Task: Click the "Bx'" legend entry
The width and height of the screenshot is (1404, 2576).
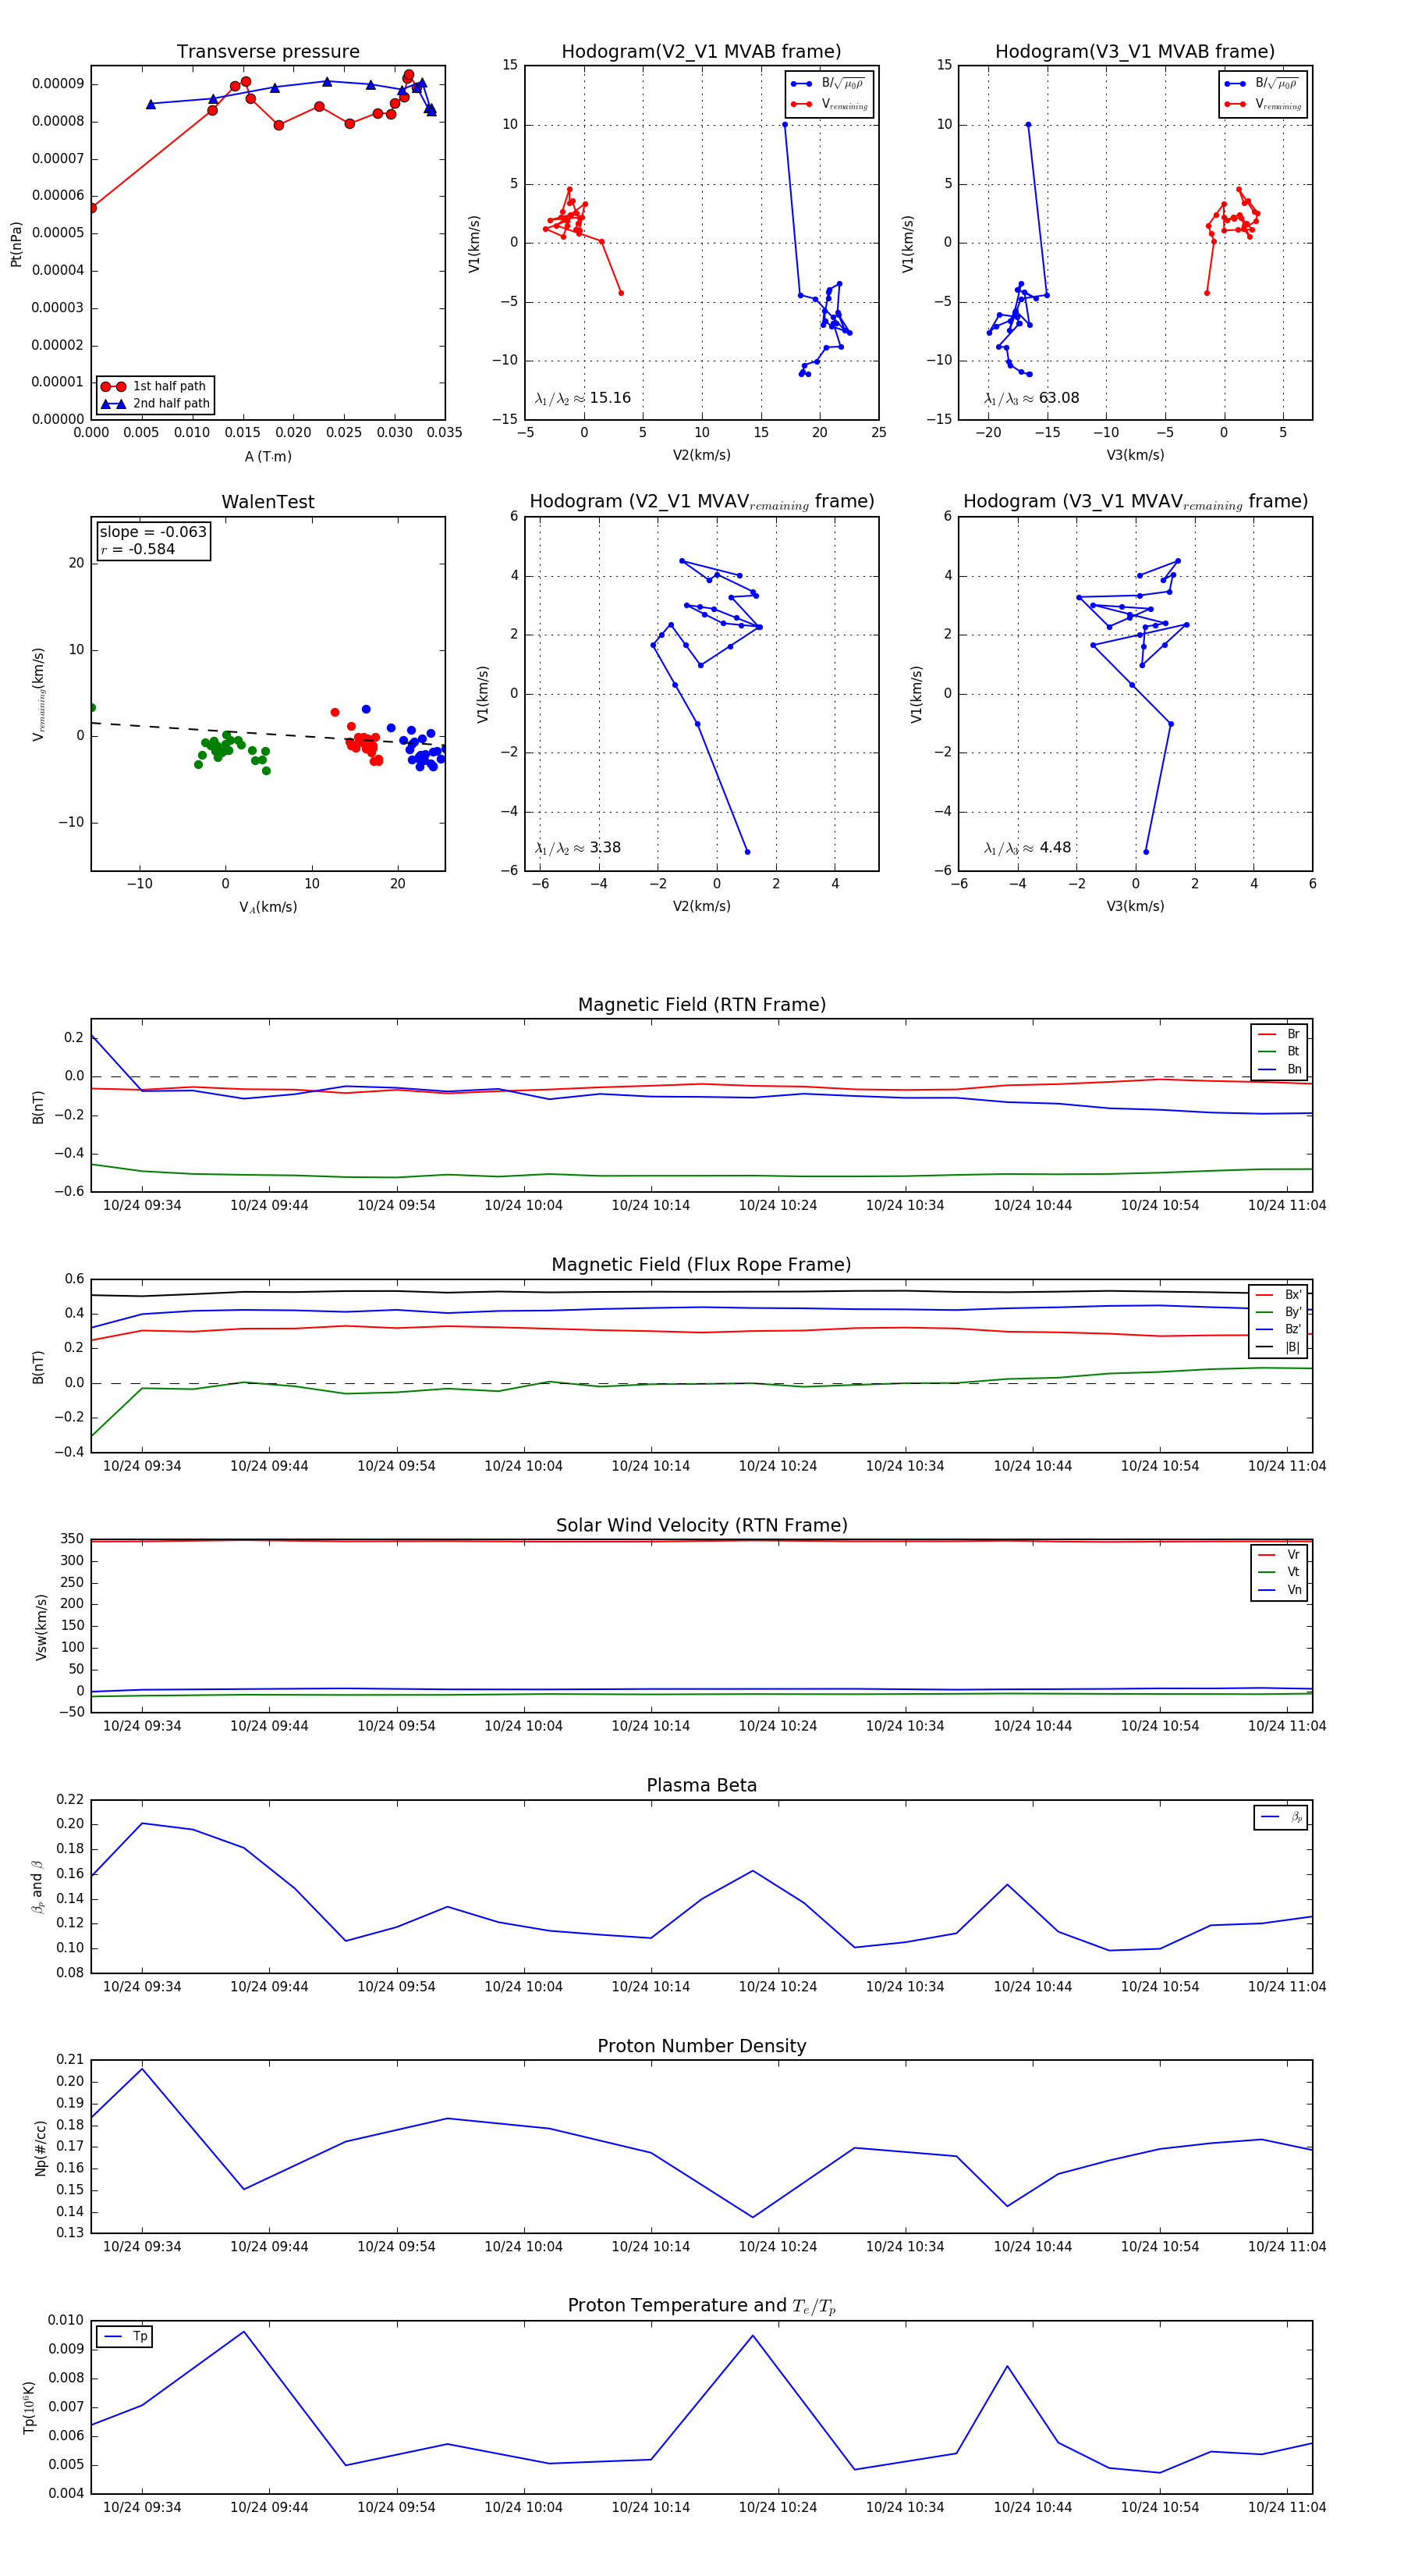Action: coord(1279,1294)
